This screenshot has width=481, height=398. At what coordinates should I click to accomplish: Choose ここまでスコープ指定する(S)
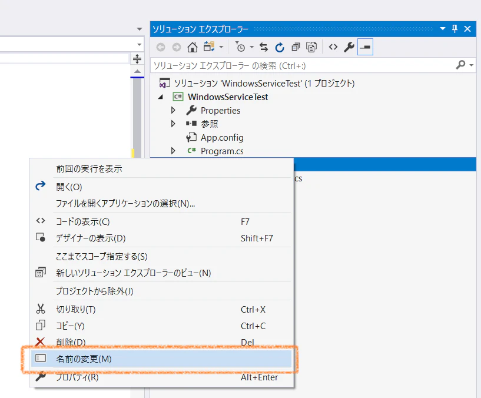click(x=161, y=256)
